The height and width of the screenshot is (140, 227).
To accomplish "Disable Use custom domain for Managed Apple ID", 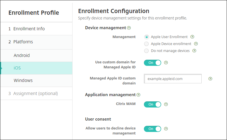I will coord(153,62).
